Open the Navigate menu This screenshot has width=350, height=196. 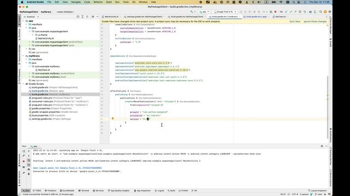[x=76, y=2]
